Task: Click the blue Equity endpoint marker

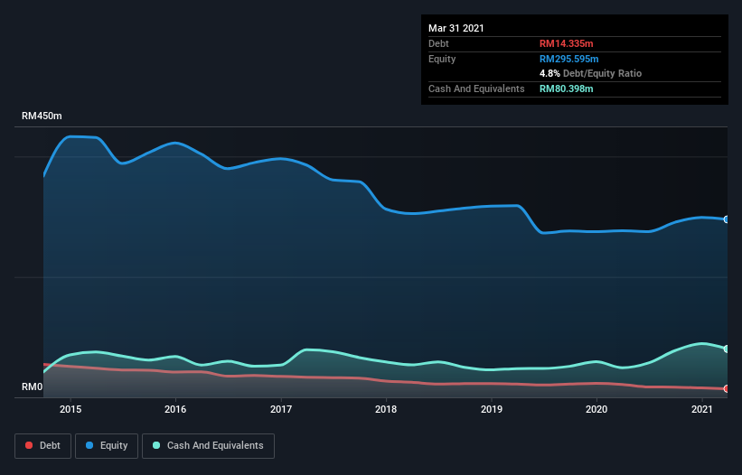Action: coord(726,219)
